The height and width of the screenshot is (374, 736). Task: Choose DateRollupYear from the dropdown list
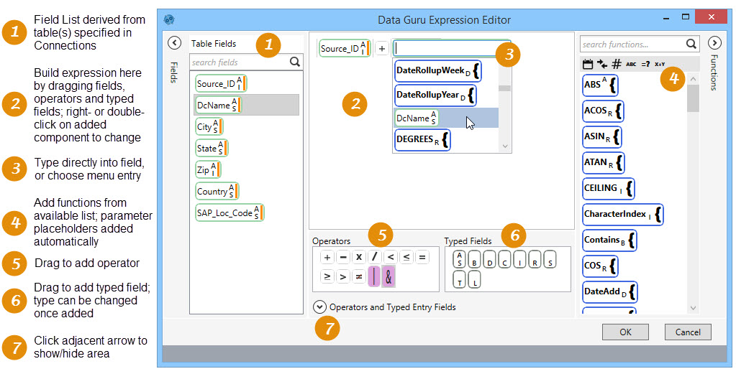point(435,95)
